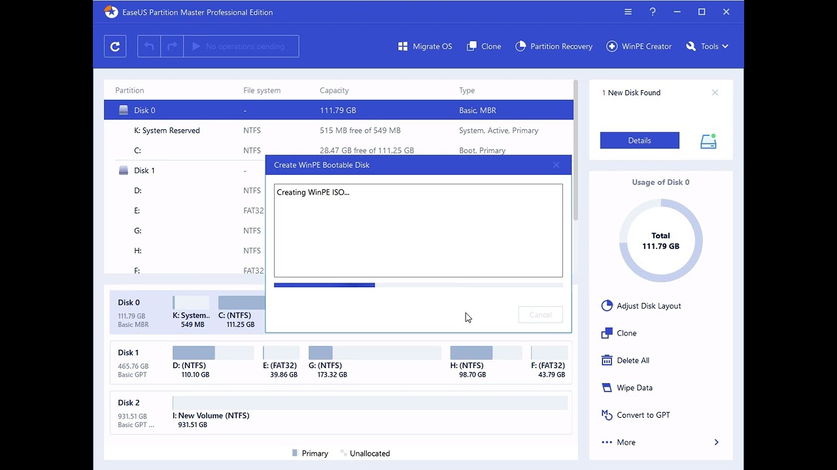The height and width of the screenshot is (470, 837).
Task: Click Delete All partitions option
Action: 625,360
